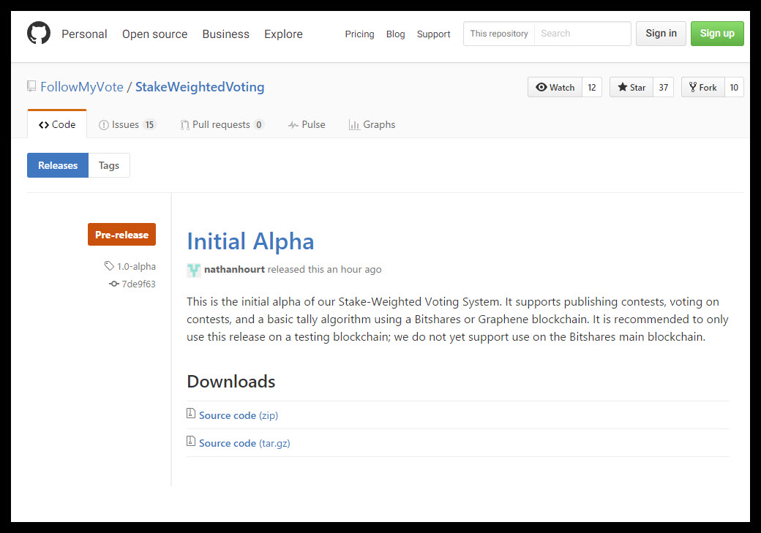Screen dimensions: 761x533
Task: Click nathanhourt's avatar thumbnail
Action: pos(194,270)
